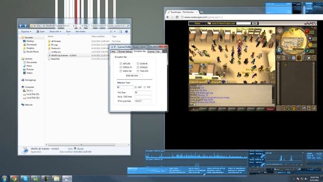Image resolution: width=323 pixels, height=182 pixels.
Task: Click the RuneScape chat box scrollbar
Action: pos(274,95)
